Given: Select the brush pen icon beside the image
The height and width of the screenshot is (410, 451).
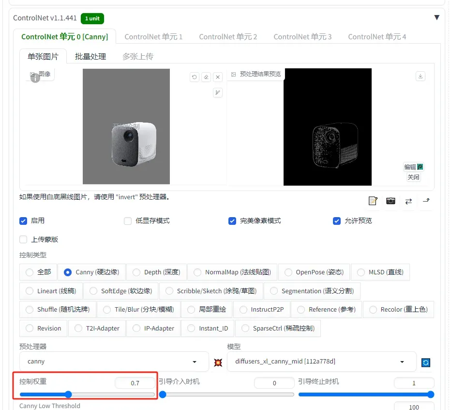Looking at the screenshot, I should click(x=218, y=93).
